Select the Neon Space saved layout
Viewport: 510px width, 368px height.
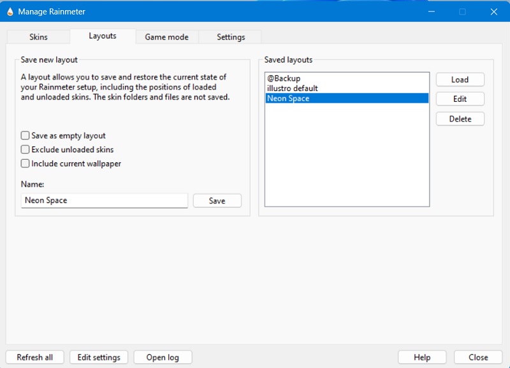point(289,99)
